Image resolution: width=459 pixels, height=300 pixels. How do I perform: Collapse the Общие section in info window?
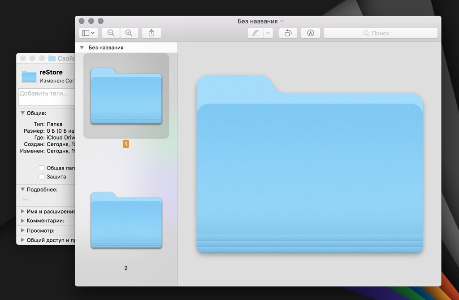(22, 113)
